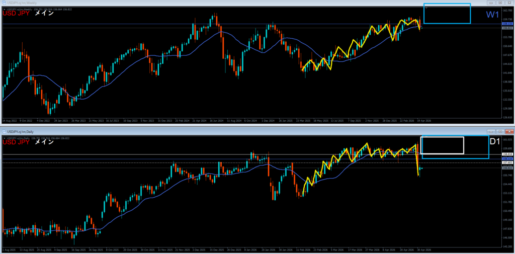Minimize the USDJPY Weekly chart window

click(x=491, y=3)
